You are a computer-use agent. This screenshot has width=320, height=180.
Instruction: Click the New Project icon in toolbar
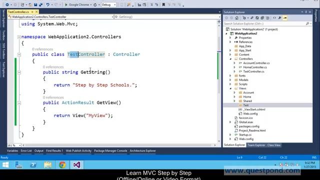click(22, 4)
